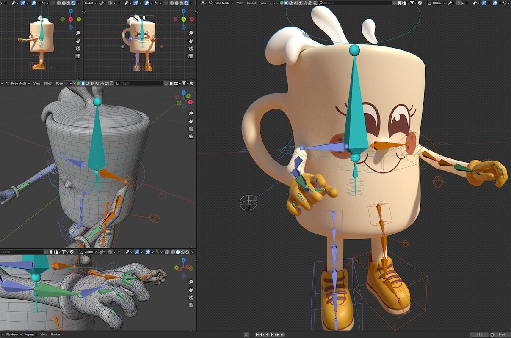511x338 pixels.
Task: Click the Marker menu in the timeline
Action: click(x=55, y=335)
